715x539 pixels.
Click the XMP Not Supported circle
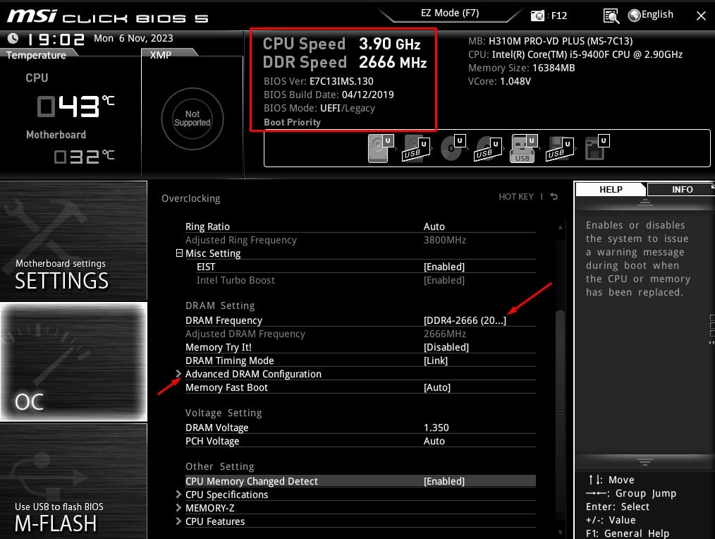[x=192, y=119]
